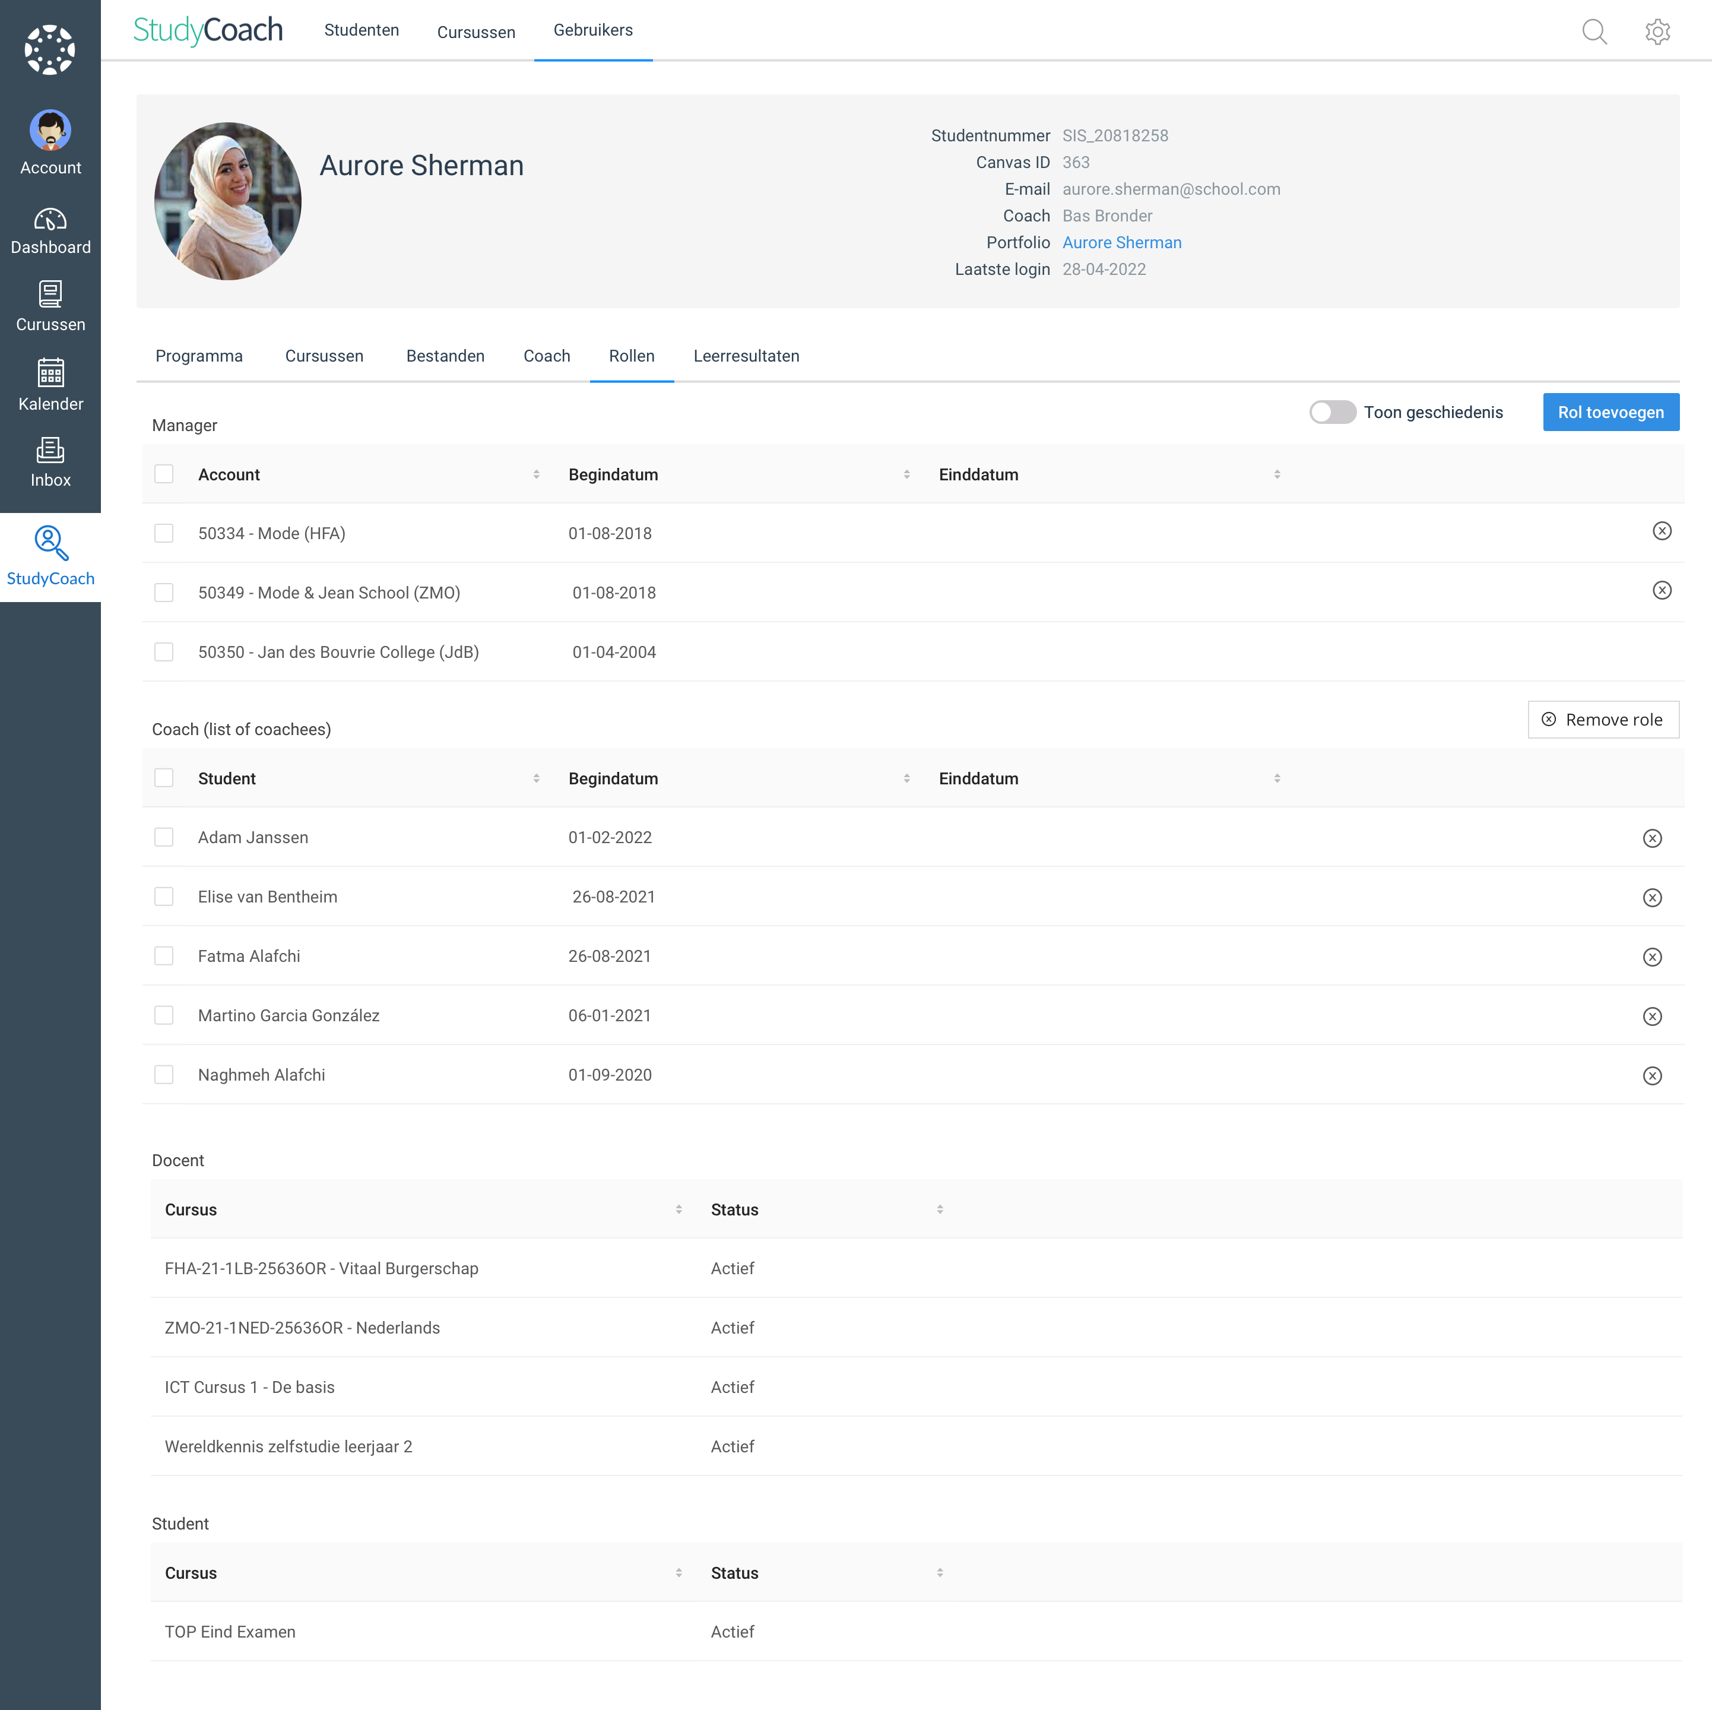Check the Elise van Bentheim row

click(x=164, y=897)
